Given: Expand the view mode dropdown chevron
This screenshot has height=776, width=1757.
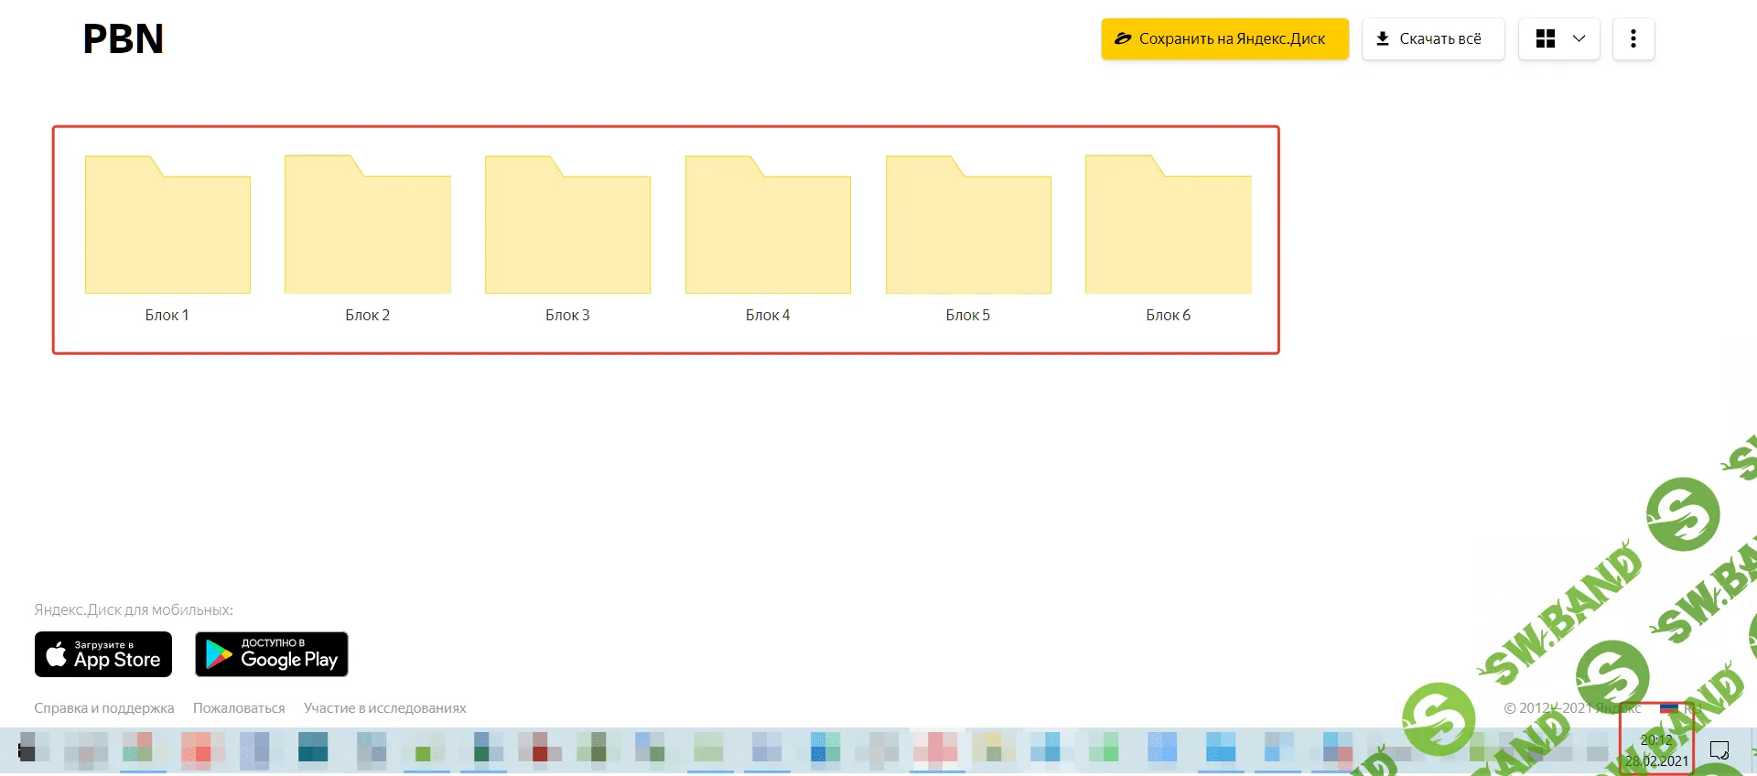Looking at the screenshot, I should pyautogui.click(x=1579, y=38).
